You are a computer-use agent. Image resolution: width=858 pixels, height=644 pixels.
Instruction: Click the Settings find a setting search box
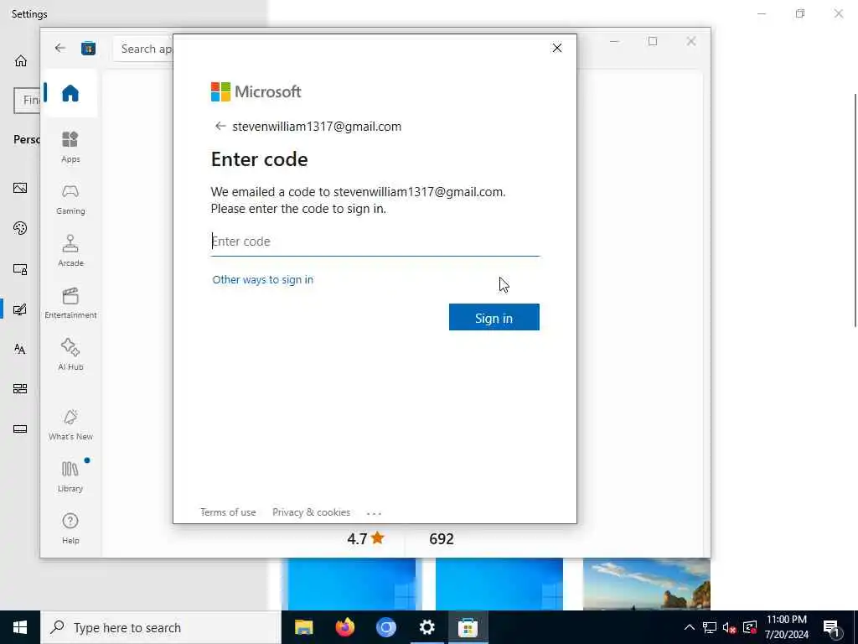tap(28, 101)
